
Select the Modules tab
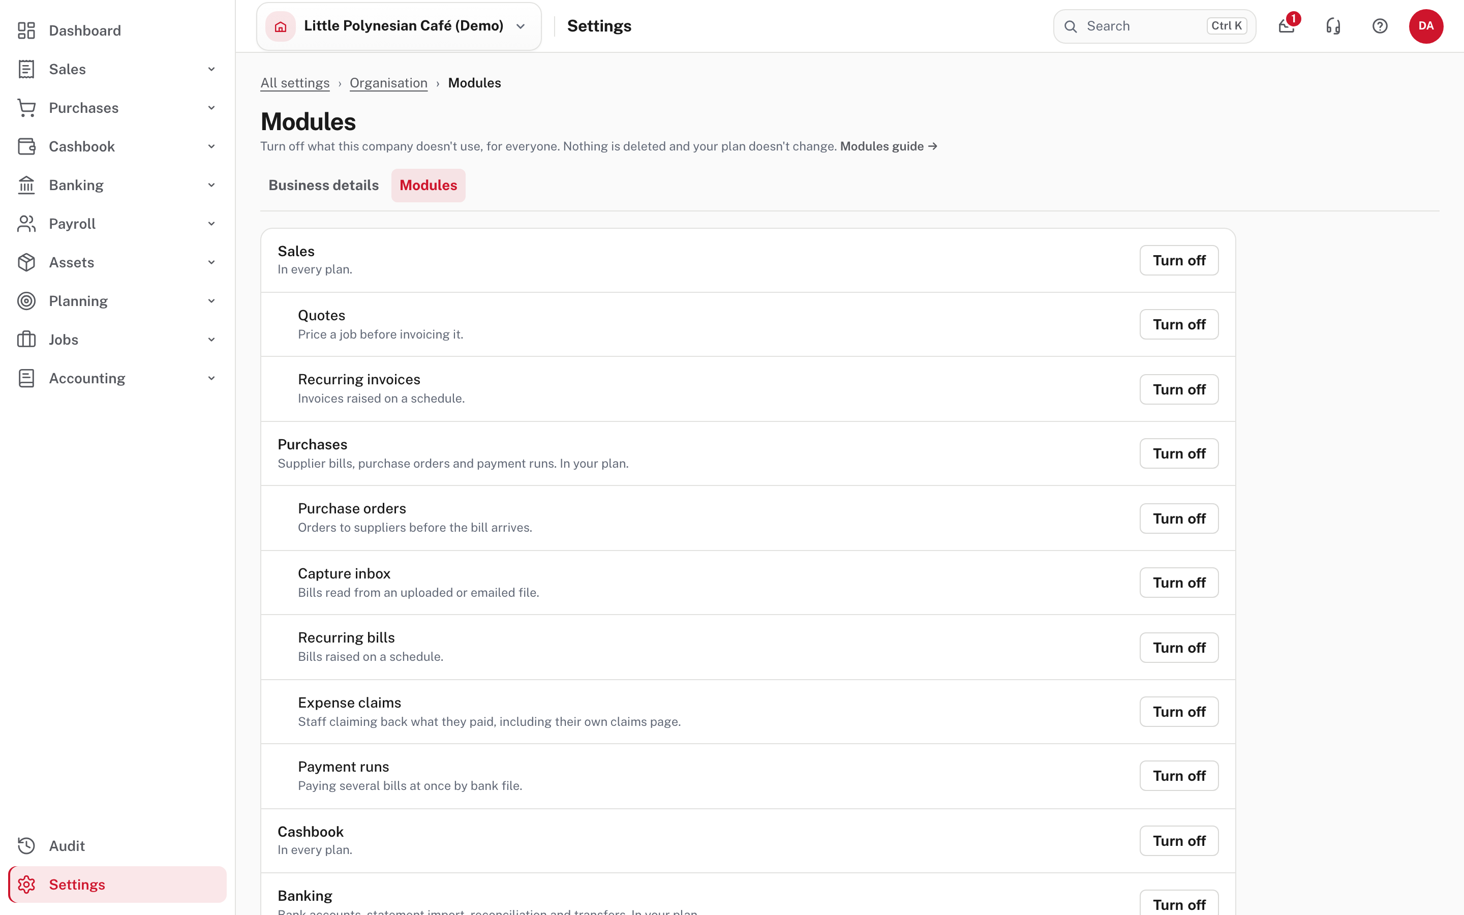(429, 185)
